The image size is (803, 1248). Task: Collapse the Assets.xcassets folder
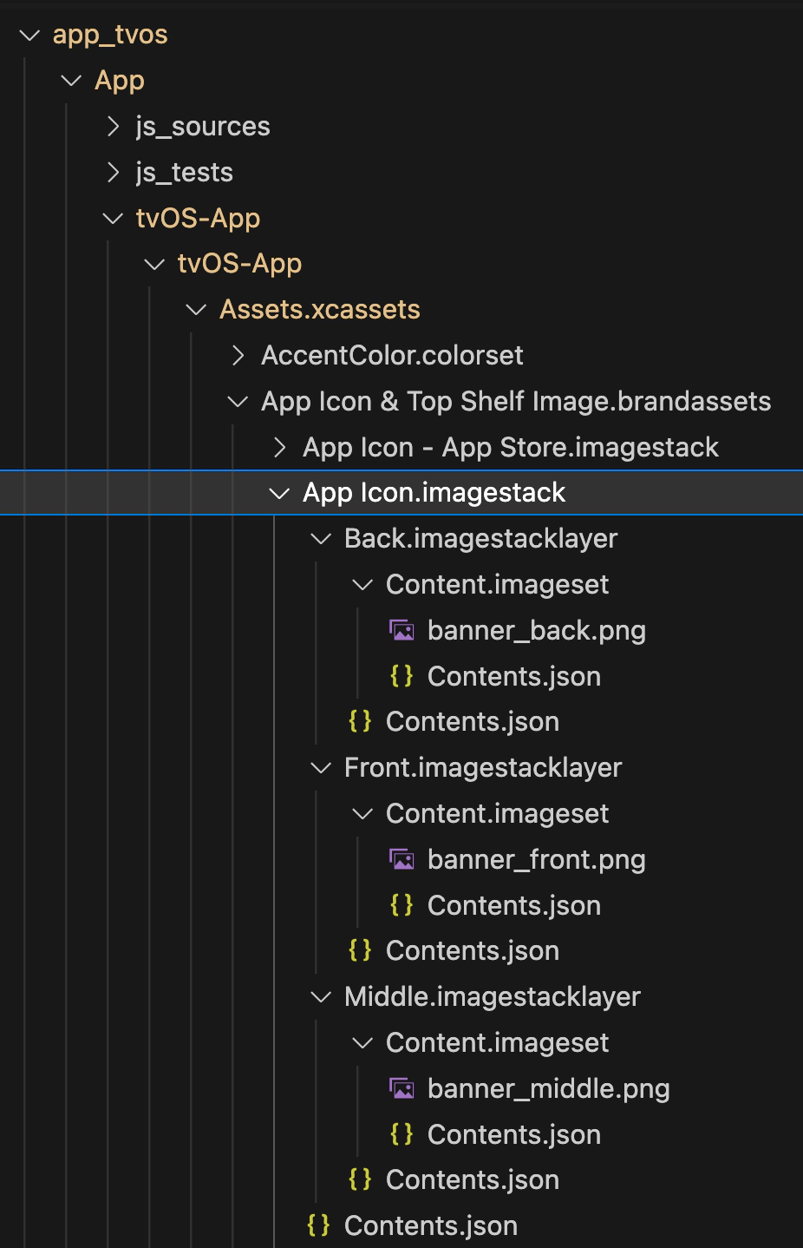click(197, 310)
